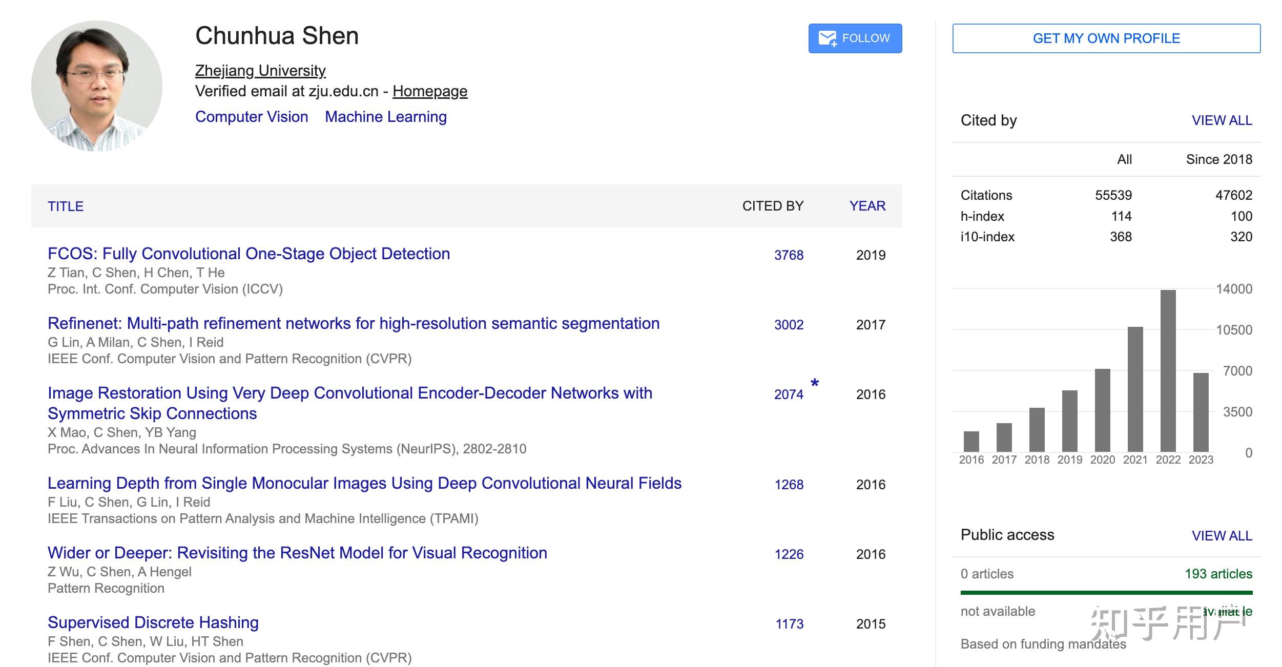1282x667 pixels.
Task: Open the Refinenet semantic segmentation paper
Action: [x=354, y=323]
